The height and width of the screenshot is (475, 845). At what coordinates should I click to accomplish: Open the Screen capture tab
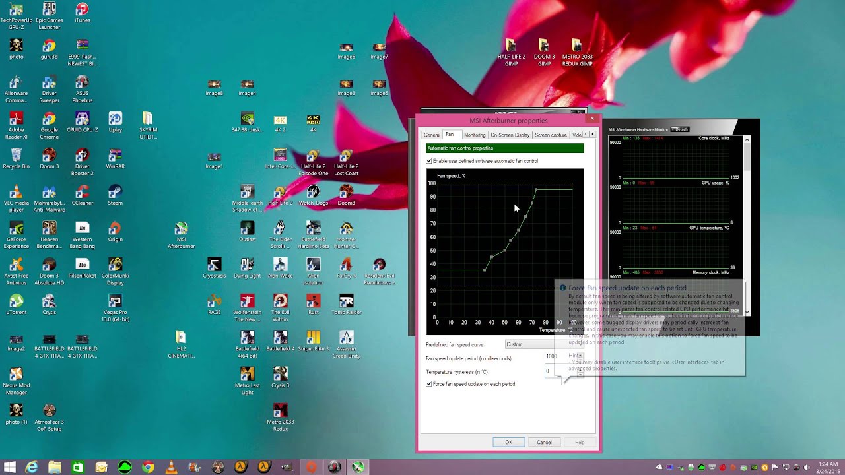551,135
